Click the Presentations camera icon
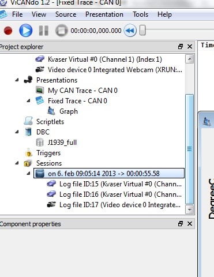This screenshot has height=277, width=214. click(x=28, y=80)
